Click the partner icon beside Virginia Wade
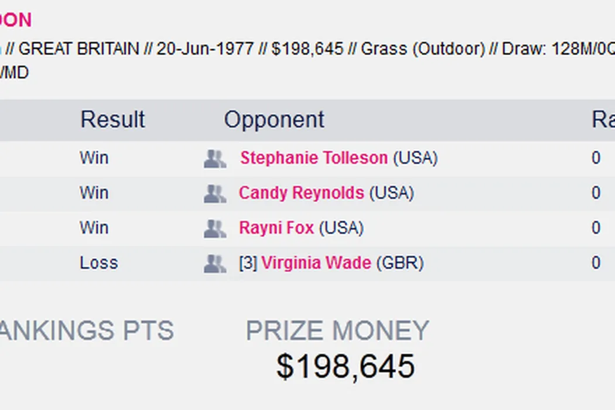615x410 pixels. [x=215, y=264]
